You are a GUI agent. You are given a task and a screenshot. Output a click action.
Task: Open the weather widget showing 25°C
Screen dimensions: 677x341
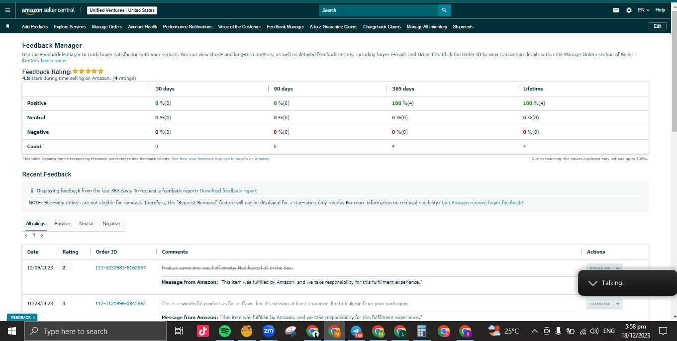[504, 331]
